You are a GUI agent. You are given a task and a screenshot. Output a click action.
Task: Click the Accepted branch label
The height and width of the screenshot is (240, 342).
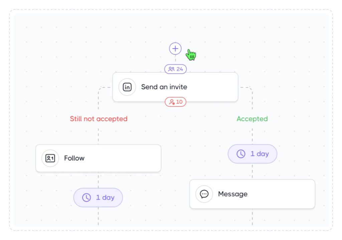[x=252, y=119]
